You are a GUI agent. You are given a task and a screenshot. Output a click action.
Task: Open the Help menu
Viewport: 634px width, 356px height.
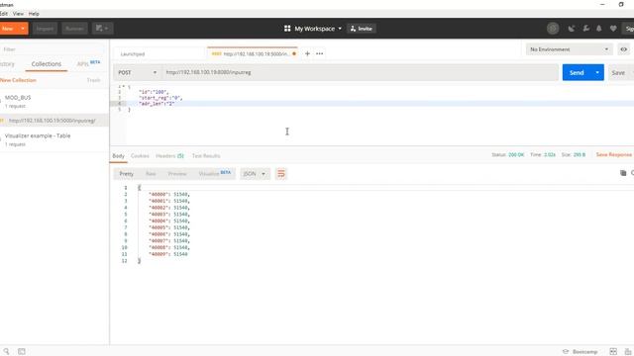[34, 13]
